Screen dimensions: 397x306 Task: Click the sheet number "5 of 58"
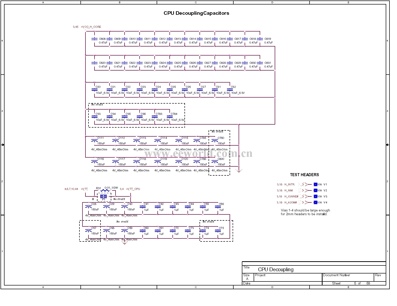point(362,283)
